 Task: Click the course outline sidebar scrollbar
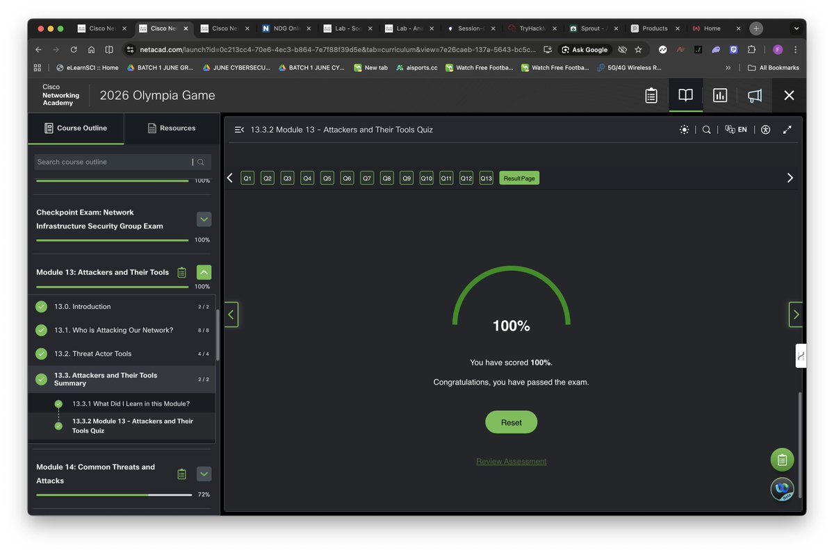point(218,335)
